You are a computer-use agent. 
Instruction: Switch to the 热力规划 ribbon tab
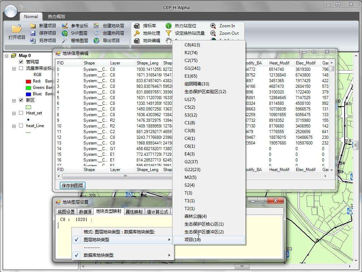56,16
